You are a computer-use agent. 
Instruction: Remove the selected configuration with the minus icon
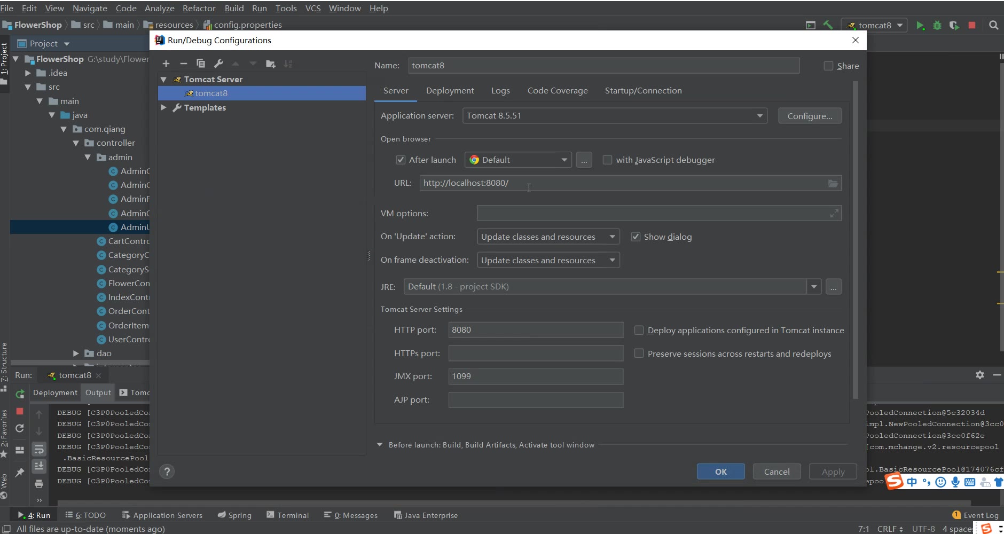coord(183,64)
